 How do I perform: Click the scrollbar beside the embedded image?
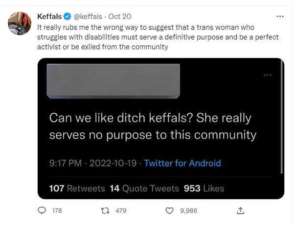282,122
